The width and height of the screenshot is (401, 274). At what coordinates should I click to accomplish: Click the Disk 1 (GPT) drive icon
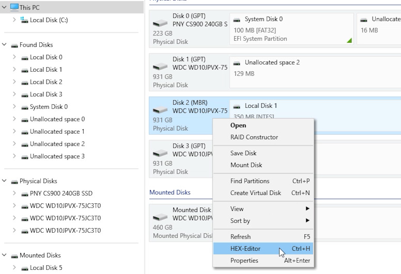[x=160, y=67]
